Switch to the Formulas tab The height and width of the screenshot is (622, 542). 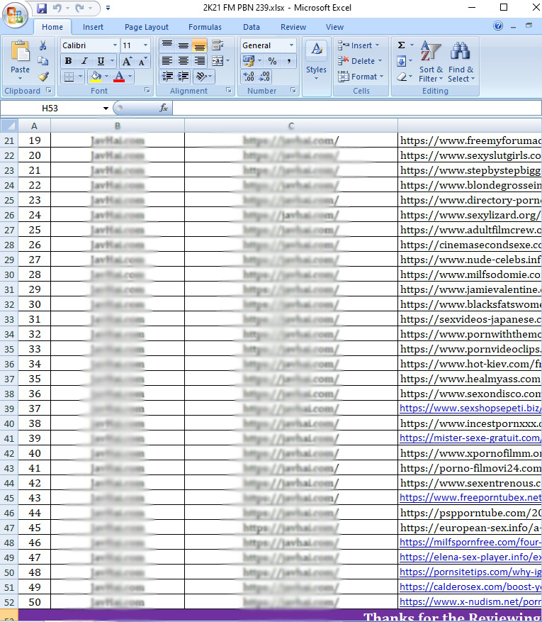point(205,27)
